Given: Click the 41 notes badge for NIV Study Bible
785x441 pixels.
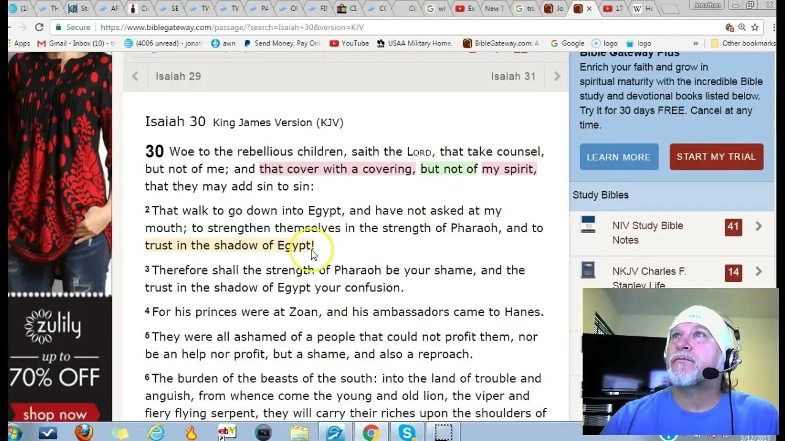Looking at the screenshot, I should point(733,227).
